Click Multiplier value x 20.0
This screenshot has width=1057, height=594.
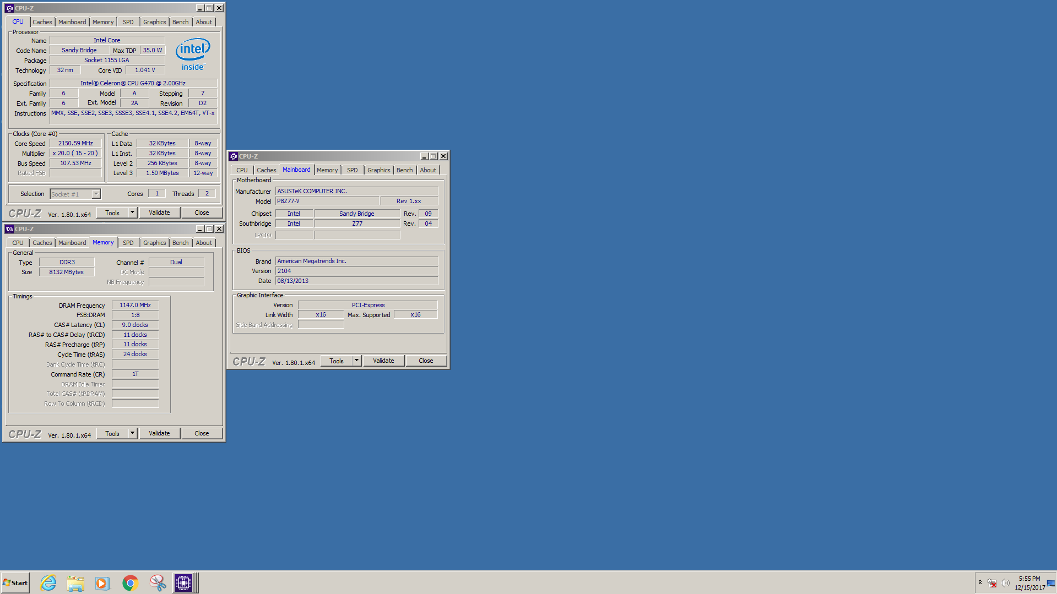point(76,153)
